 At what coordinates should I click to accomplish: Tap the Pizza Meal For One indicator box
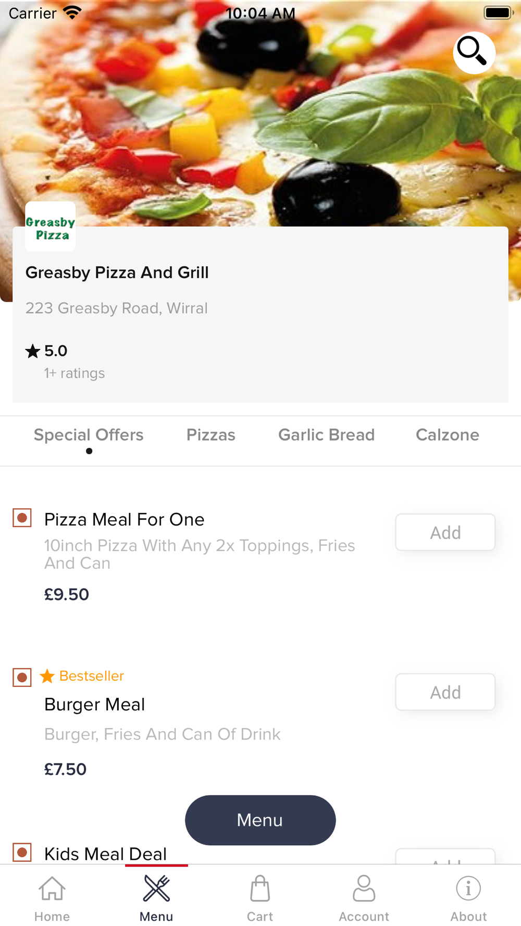coord(22,518)
